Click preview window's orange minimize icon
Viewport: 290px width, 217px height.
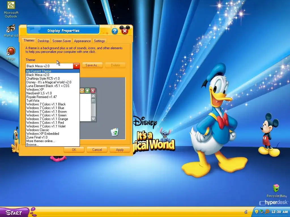pos(82,90)
